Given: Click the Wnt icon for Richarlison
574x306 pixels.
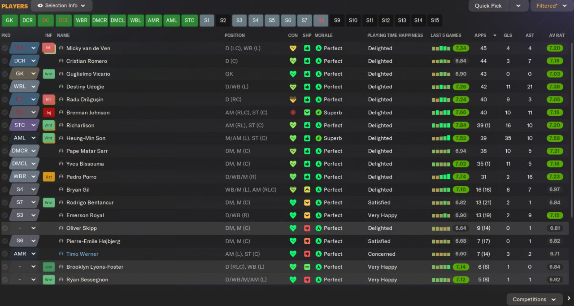Looking at the screenshot, I should pyautogui.click(x=48, y=125).
